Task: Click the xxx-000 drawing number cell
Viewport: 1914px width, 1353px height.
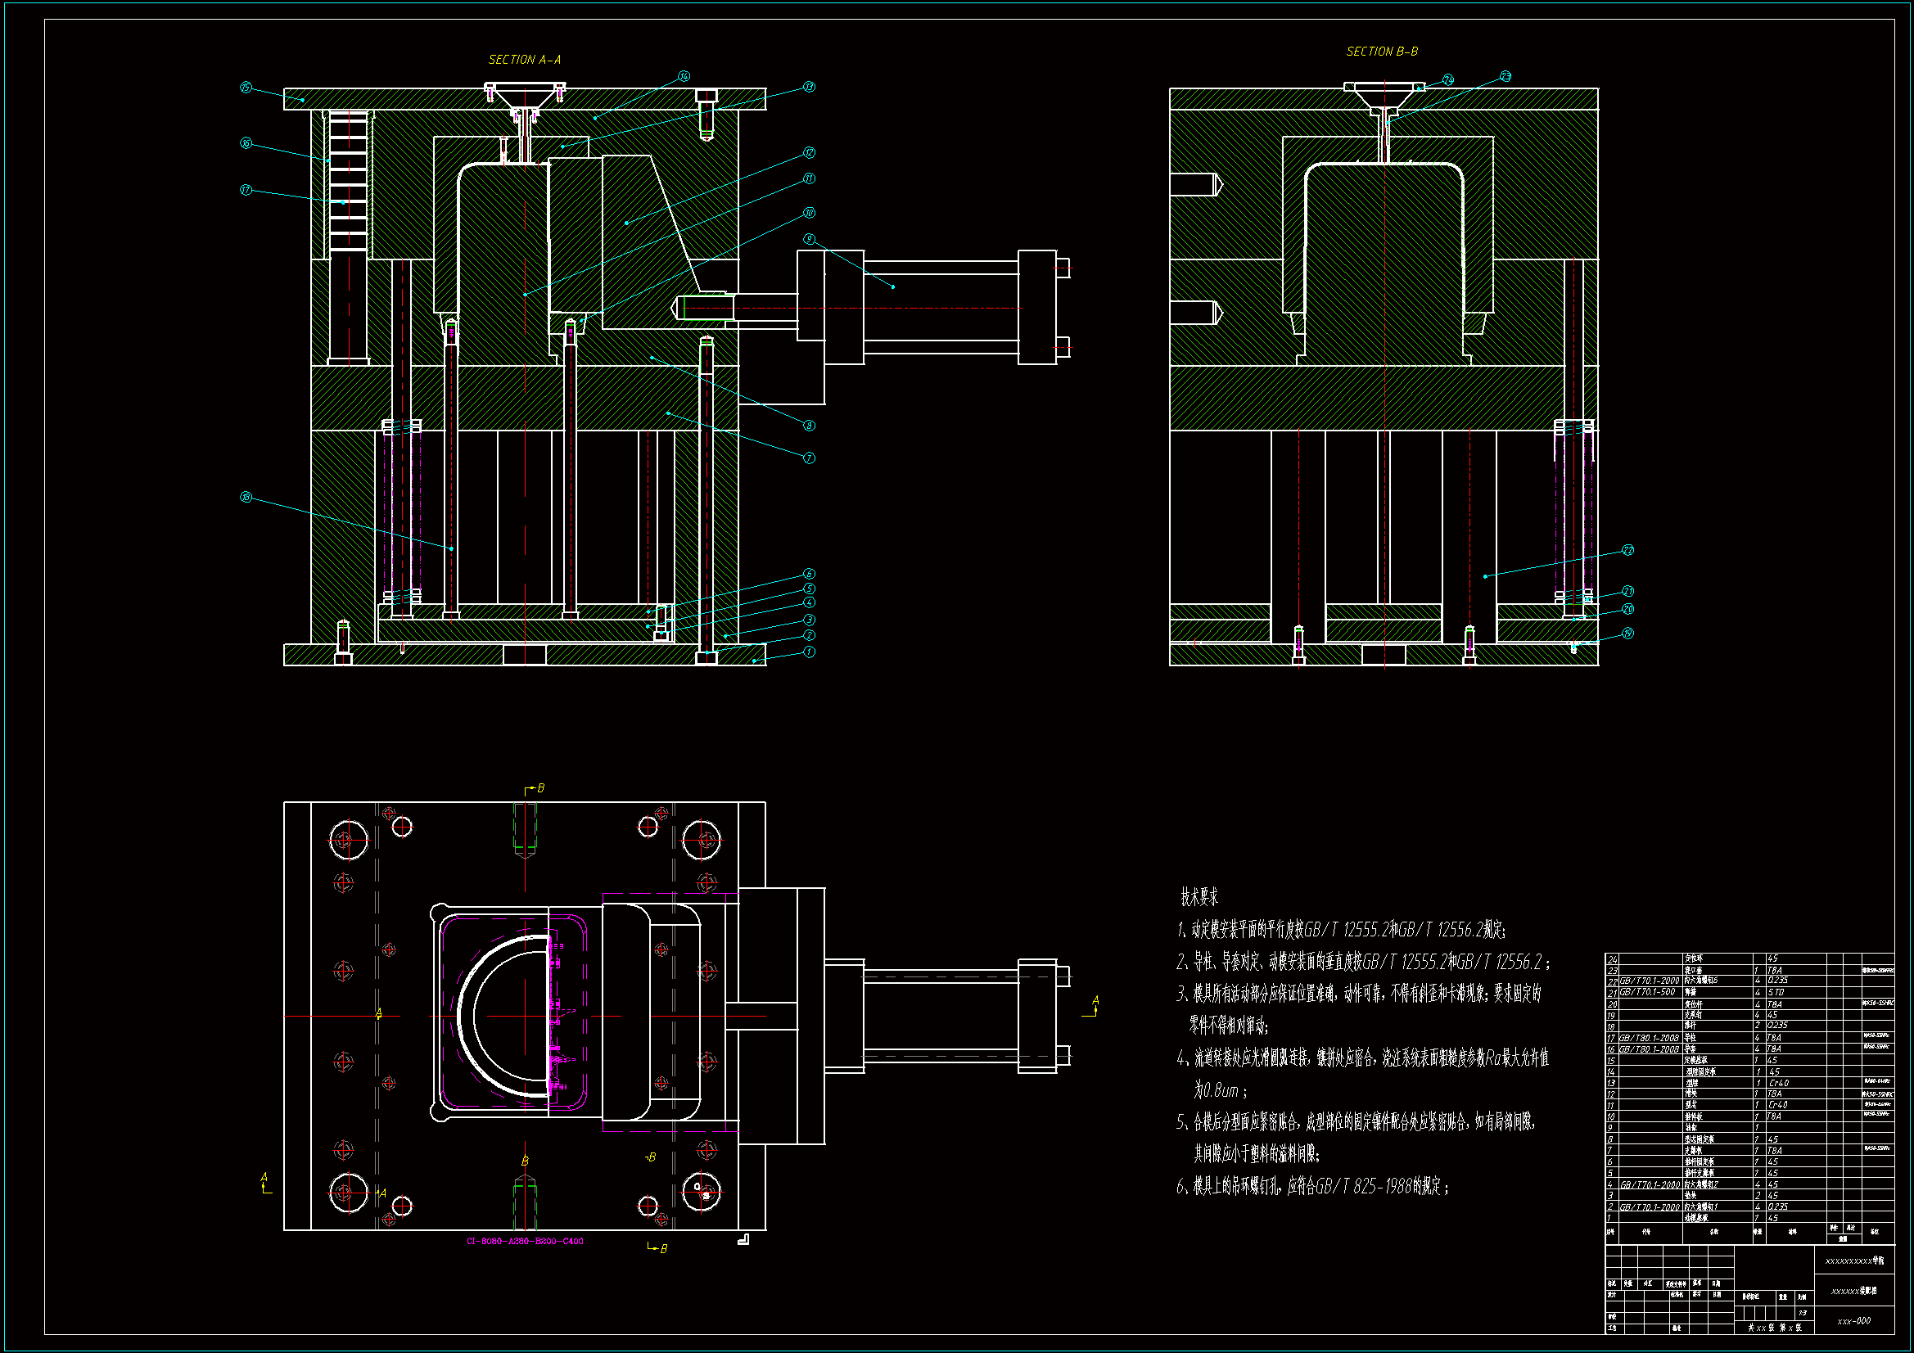Action: point(1853,1321)
